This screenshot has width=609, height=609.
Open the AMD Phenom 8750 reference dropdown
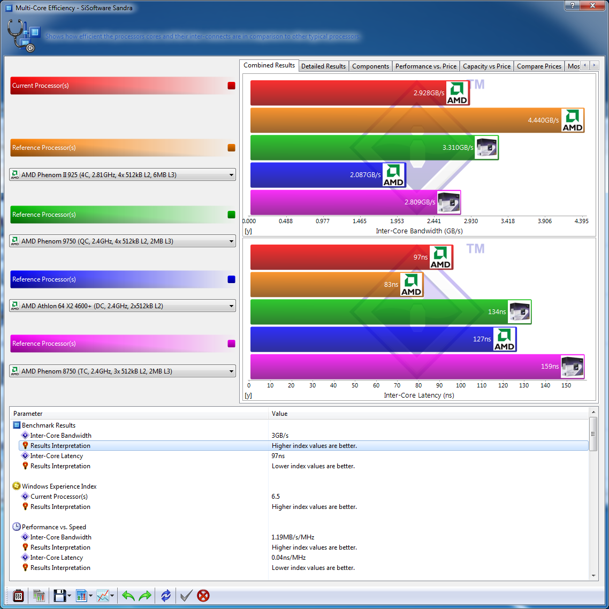tap(123, 371)
